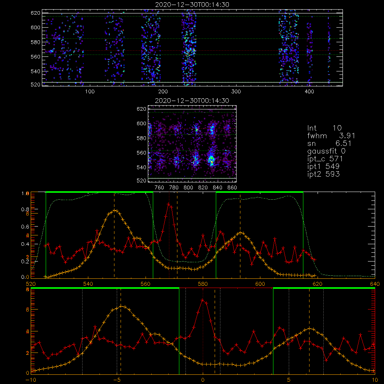Image resolution: width=384 pixels, height=384 pixels.
Task: Click x-axis label 5 of the lowest plot
Action: (289, 380)
